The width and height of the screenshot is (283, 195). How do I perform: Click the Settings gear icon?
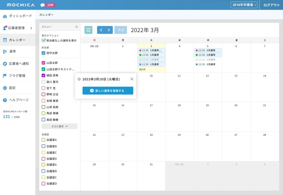(x=5, y=88)
